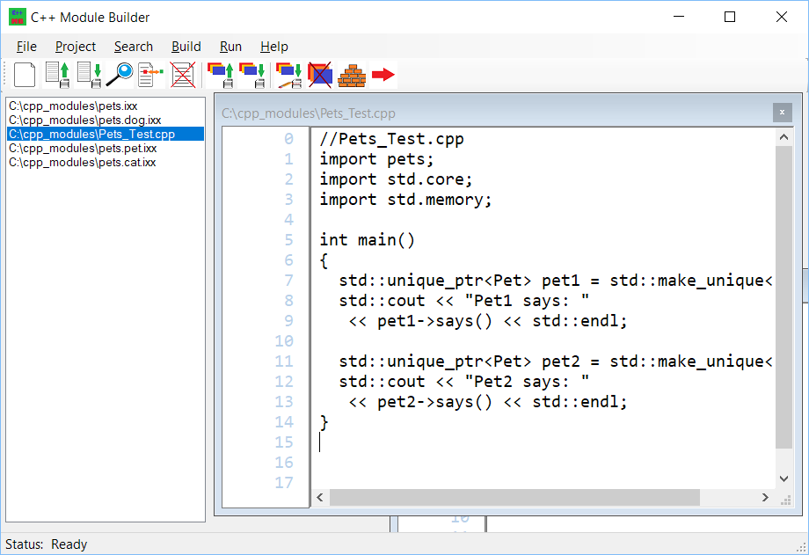Click the editor title path C:\cpp_modules\Pets_Test.cpp

[x=309, y=113]
